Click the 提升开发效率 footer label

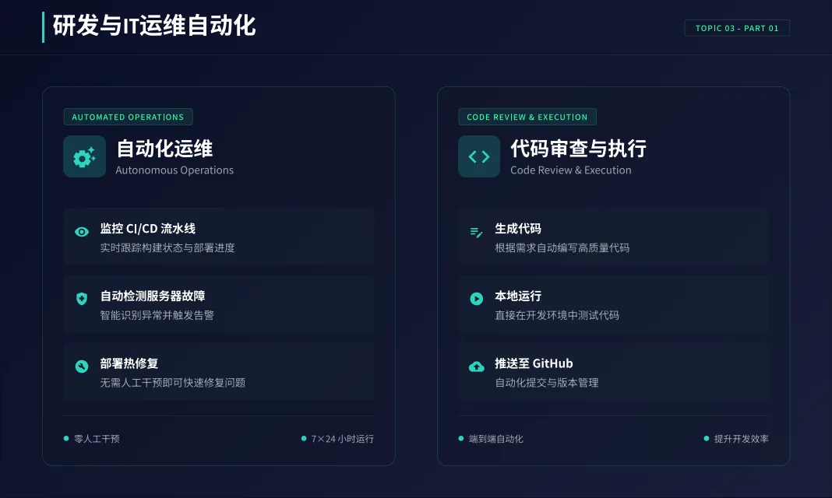[741, 439]
